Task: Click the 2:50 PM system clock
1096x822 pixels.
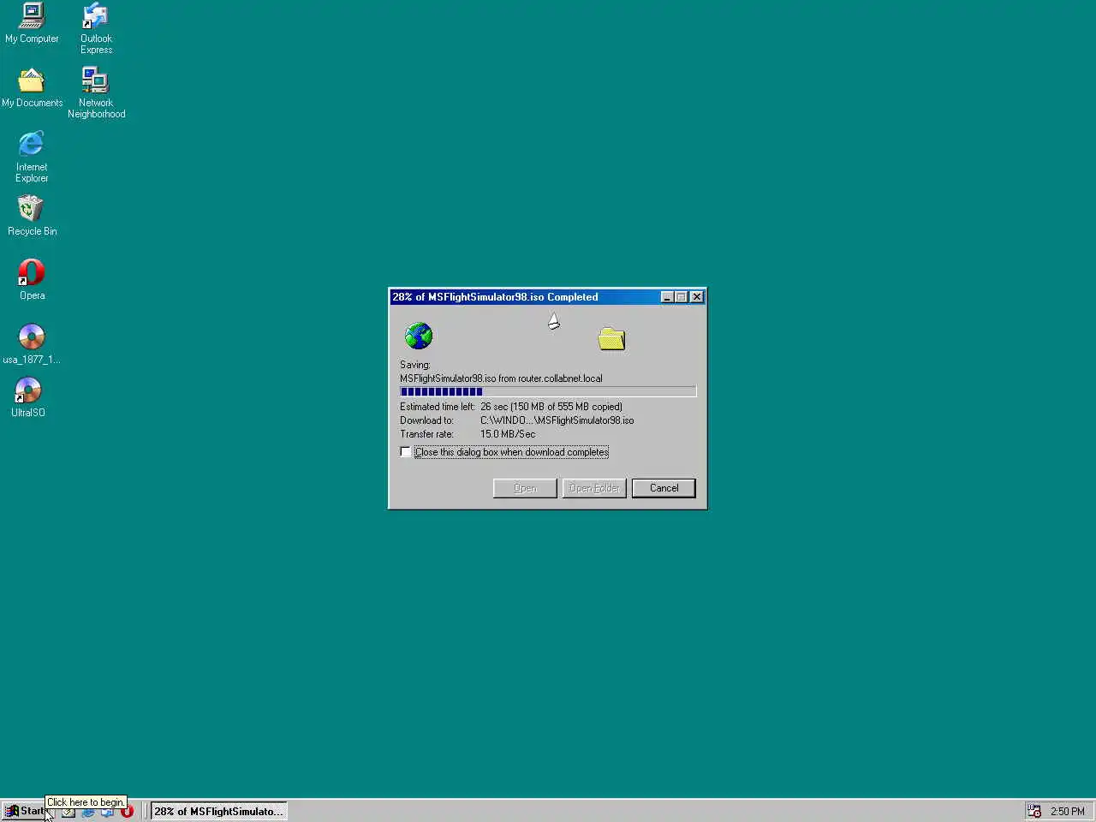Action: tap(1068, 812)
